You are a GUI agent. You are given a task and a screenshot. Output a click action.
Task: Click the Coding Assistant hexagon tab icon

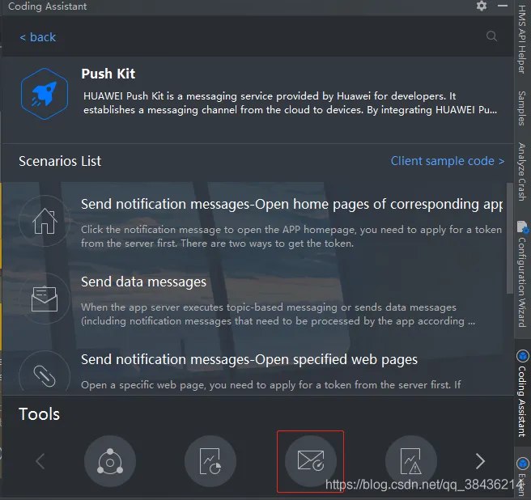click(523, 356)
